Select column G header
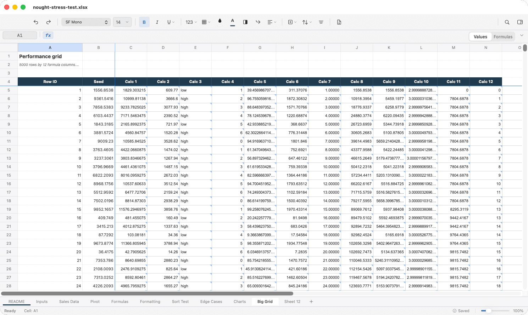Screen dimensions: 528x315 [260, 48]
